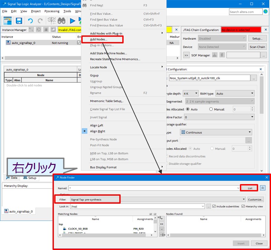Open the Pipeline Factor dropdown

click(219, 117)
